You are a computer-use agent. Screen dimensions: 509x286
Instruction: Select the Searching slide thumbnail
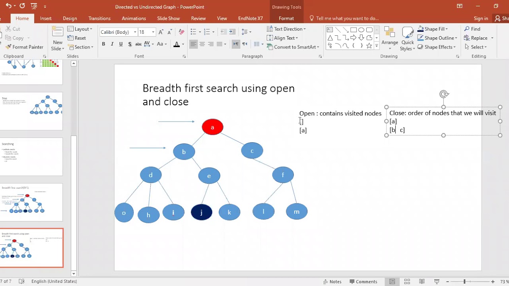click(31, 157)
